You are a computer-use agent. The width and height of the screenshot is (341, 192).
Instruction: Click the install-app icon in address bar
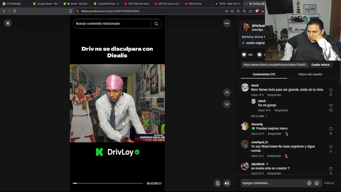click(232, 11)
